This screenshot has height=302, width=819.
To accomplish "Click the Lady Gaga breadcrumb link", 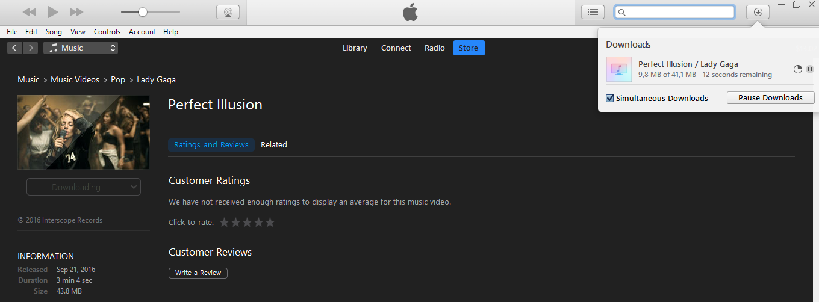I will pos(156,79).
